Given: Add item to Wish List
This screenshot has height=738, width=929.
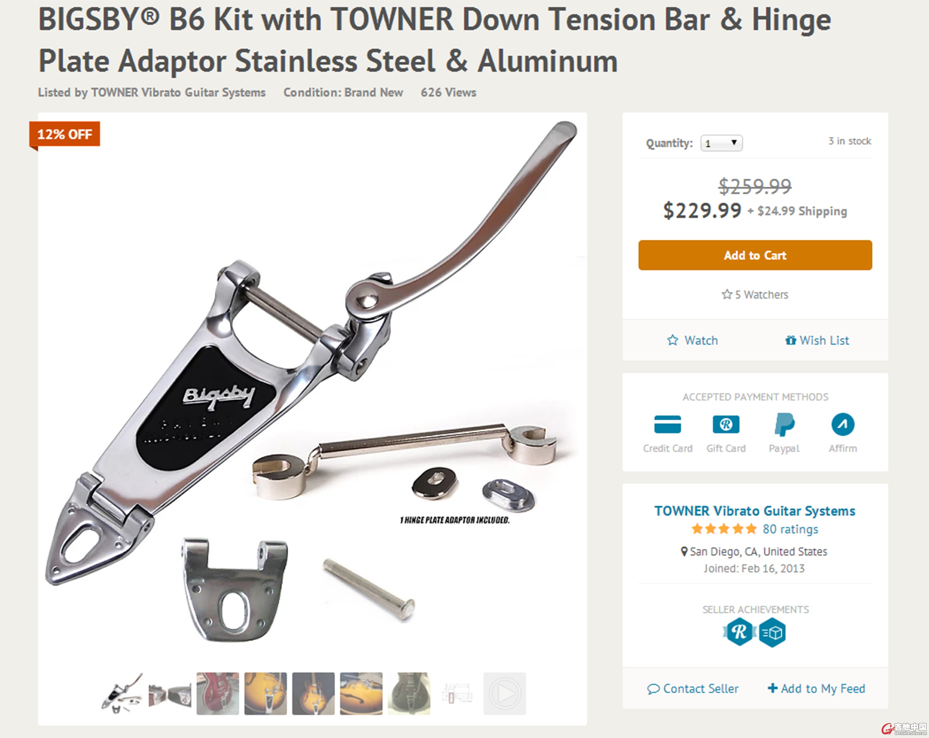Looking at the screenshot, I should (817, 340).
